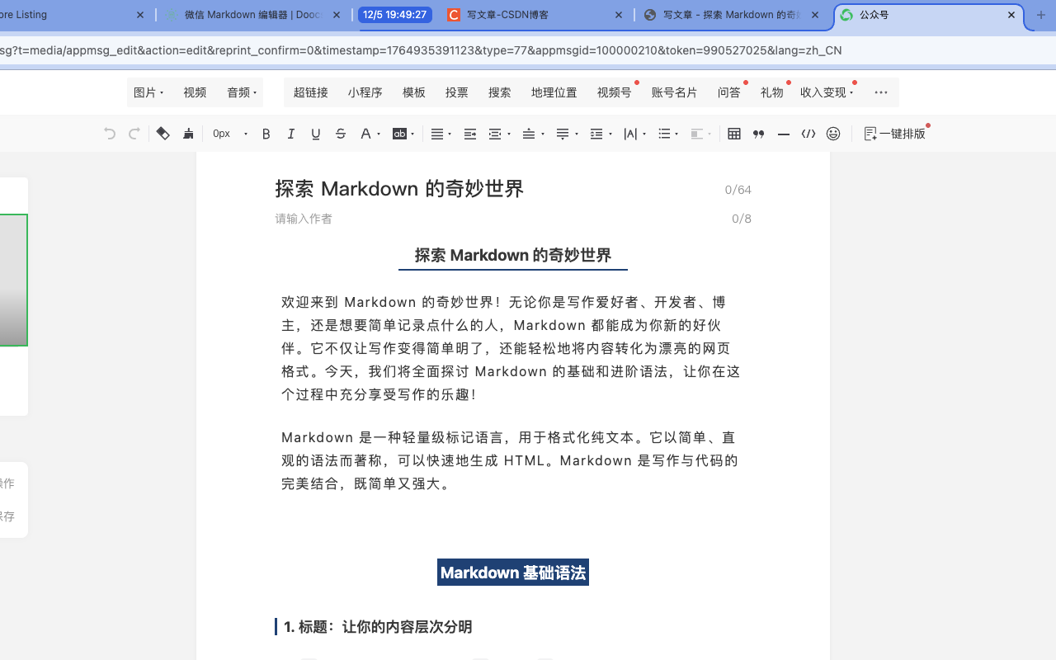Open the emoji picker
Image resolution: width=1056 pixels, height=660 pixels.
point(833,133)
